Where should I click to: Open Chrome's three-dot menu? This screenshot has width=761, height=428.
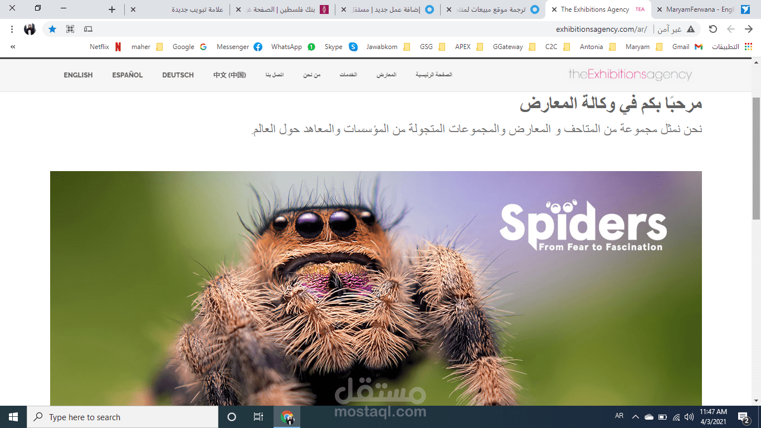click(12, 29)
